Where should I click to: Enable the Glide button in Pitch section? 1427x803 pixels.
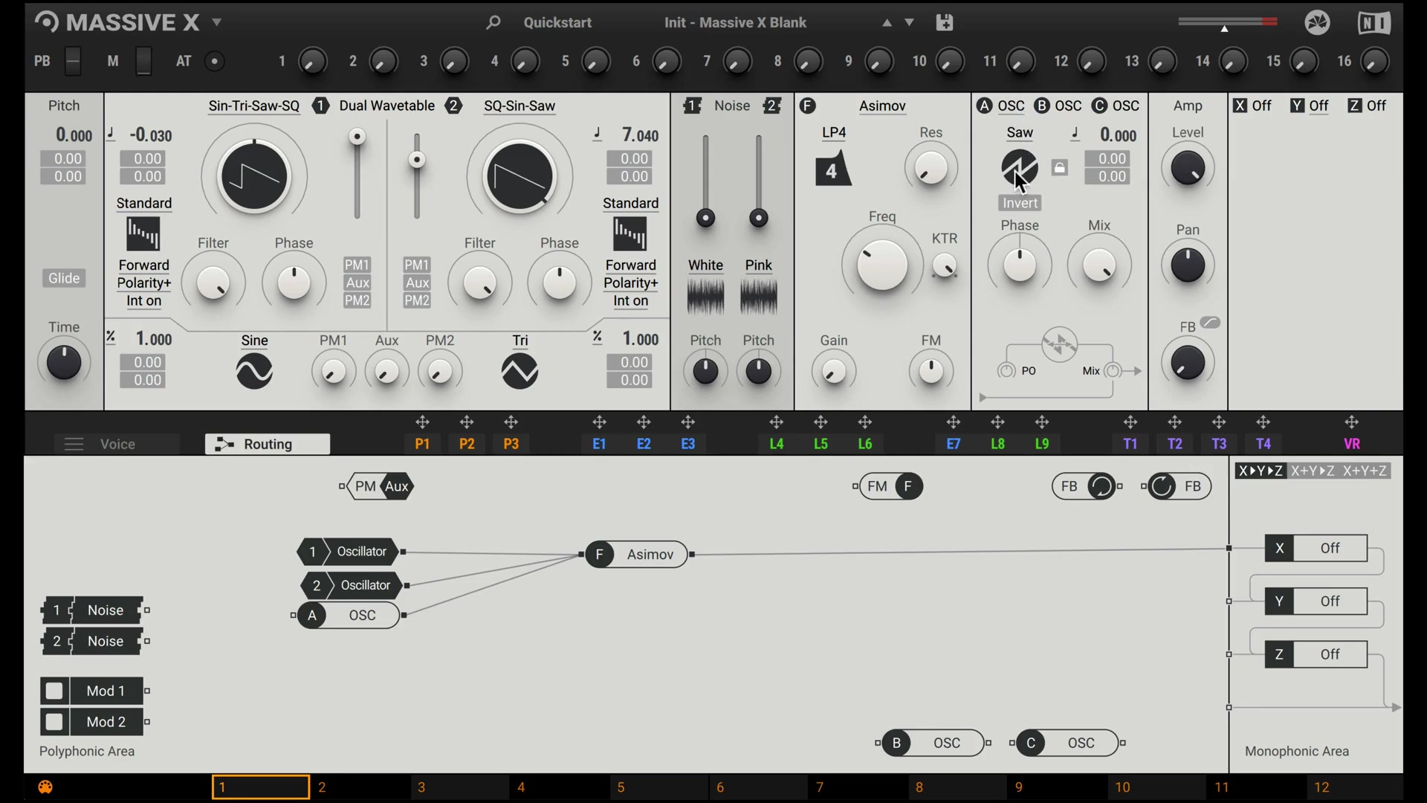pyautogui.click(x=64, y=278)
